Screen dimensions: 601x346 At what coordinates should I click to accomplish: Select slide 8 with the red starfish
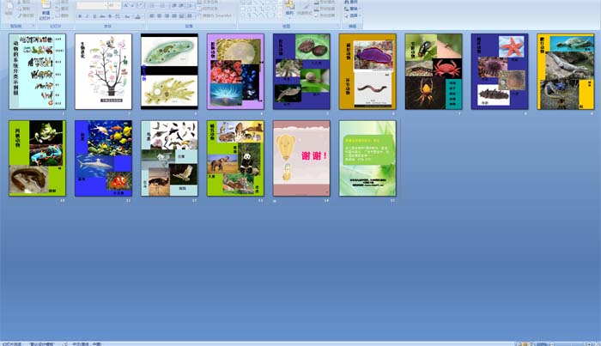(500, 71)
